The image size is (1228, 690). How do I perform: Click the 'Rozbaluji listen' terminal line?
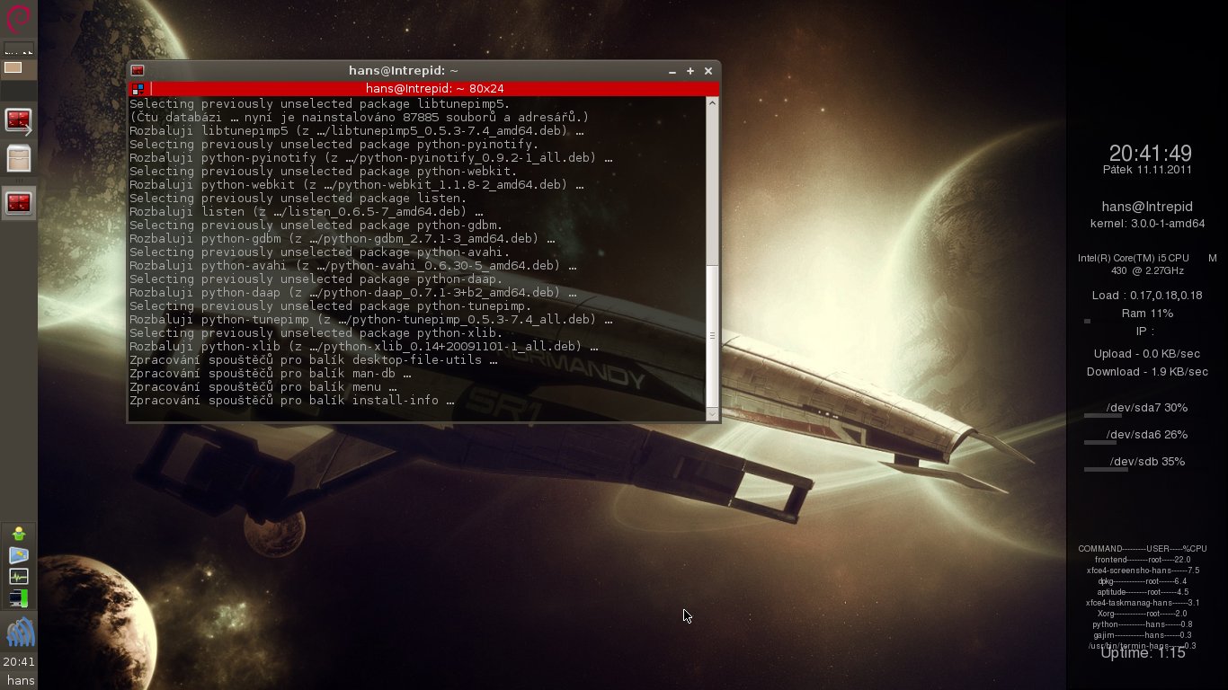pyautogui.click(x=307, y=212)
